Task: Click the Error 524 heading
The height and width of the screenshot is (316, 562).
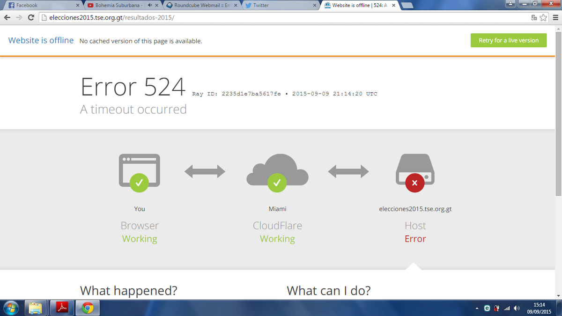Action: [x=133, y=87]
